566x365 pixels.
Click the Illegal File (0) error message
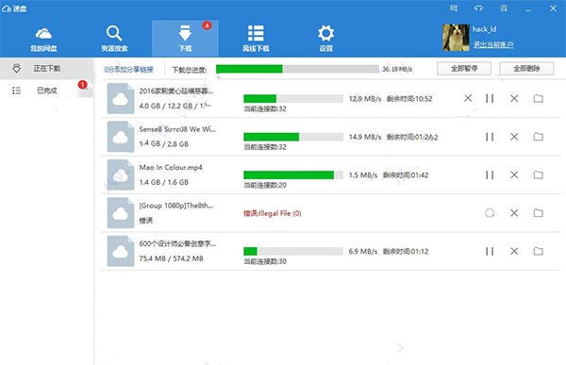(x=273, y=213)
